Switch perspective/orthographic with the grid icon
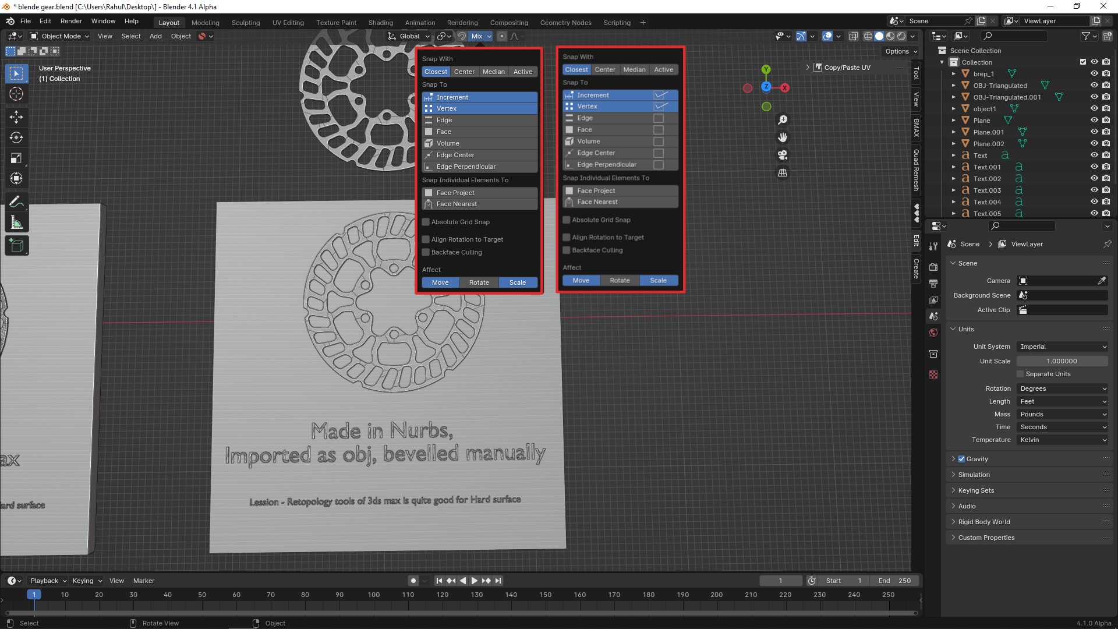 [783, 173]
